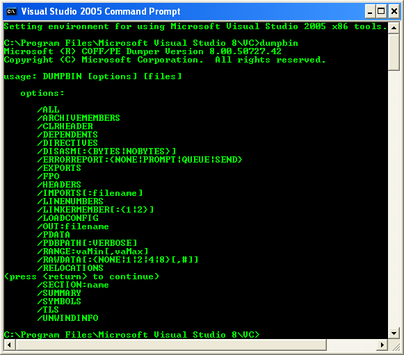
Task: Click the /RANGE:vaMin[,vaMax] line
Action: [92, 251]
